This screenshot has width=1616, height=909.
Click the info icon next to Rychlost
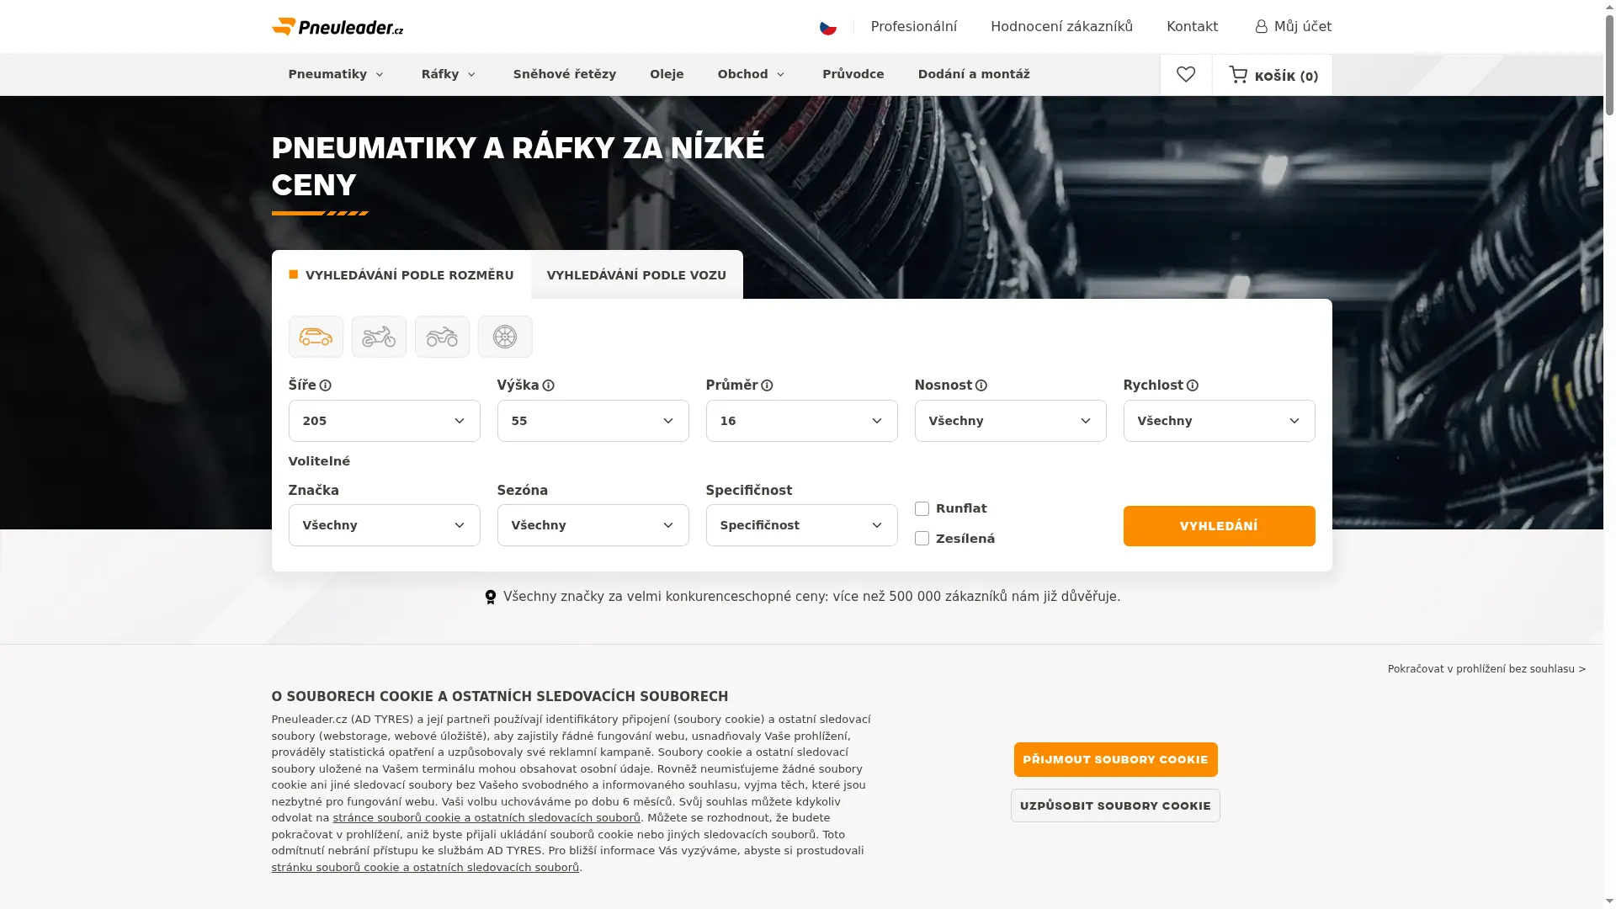tap(1193, 385)
